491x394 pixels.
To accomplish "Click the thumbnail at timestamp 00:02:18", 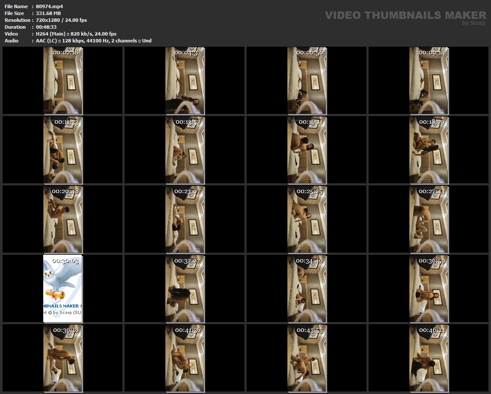I will tap(63, 81).
